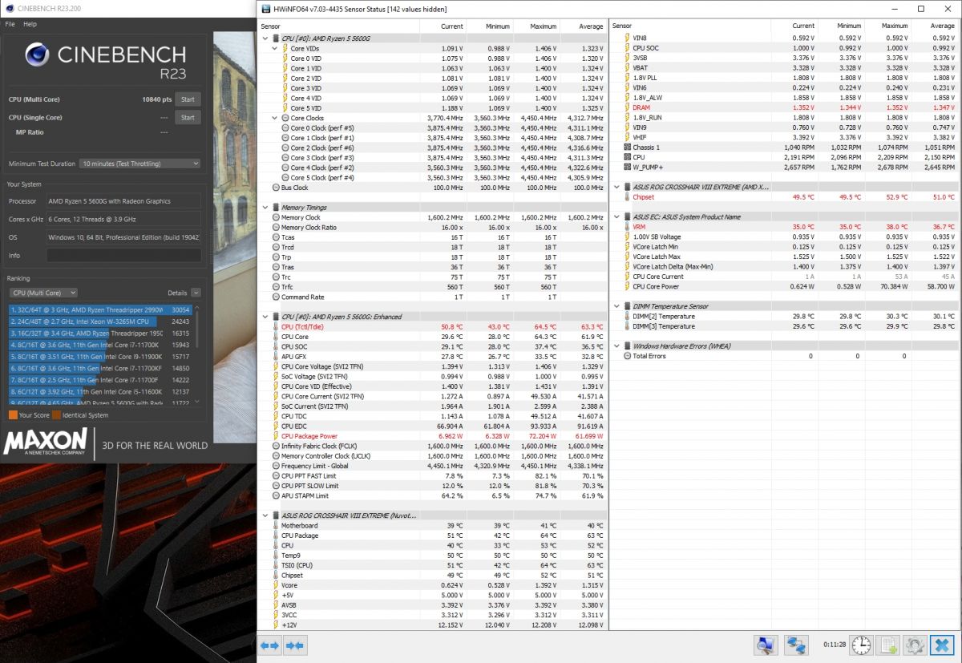Click the AMD Ryzen 5 5600G CPU icon
This screenshot has width=962, height=663.
click(276, 38)
